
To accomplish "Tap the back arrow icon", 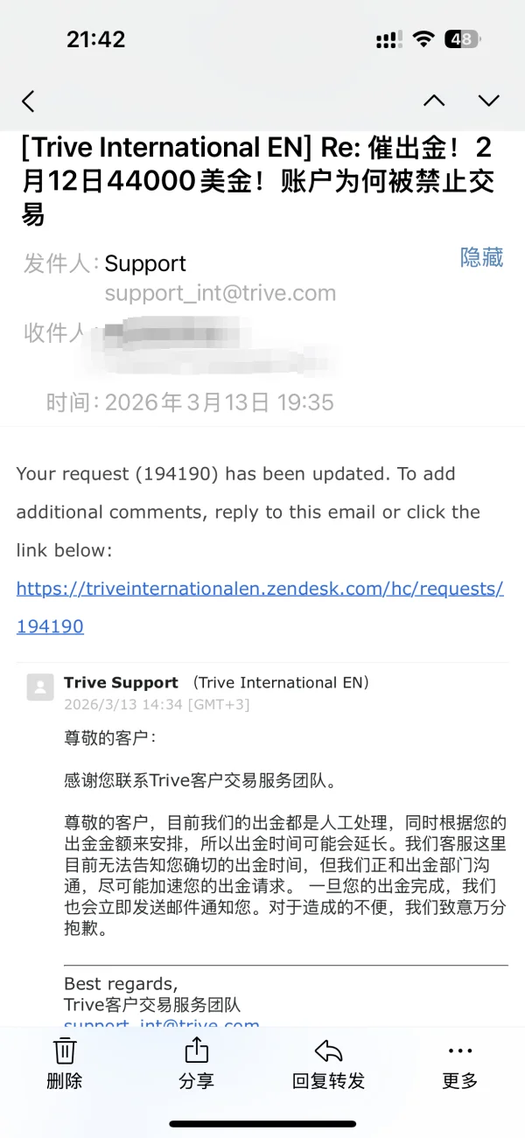I will [x=28, y=101].
